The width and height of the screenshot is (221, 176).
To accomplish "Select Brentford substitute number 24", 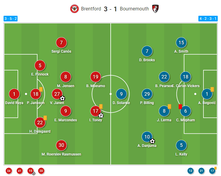I will (x=9, y=171).
